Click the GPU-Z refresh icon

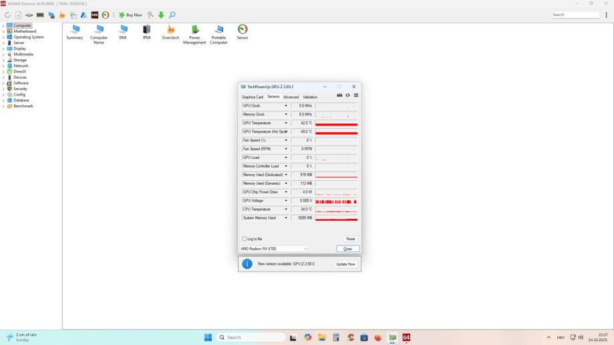(347, 95)
